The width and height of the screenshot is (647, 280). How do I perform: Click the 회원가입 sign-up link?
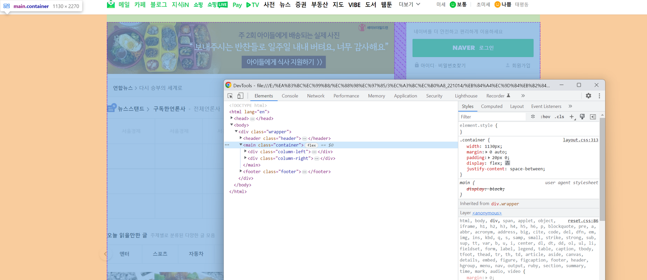click(521, 65)
